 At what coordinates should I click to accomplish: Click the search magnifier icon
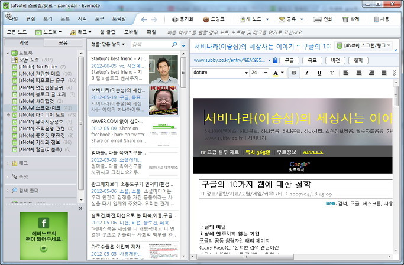click(174, 44)
